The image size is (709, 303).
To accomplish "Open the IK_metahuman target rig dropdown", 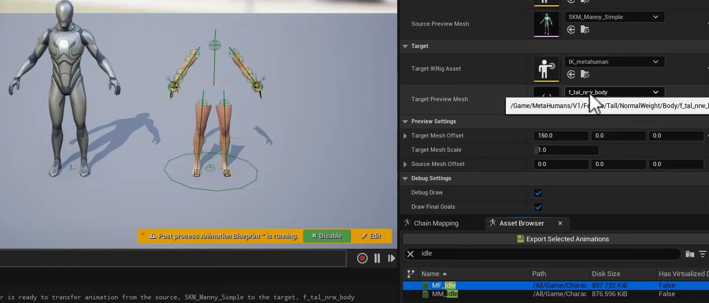I will point(614,62).
